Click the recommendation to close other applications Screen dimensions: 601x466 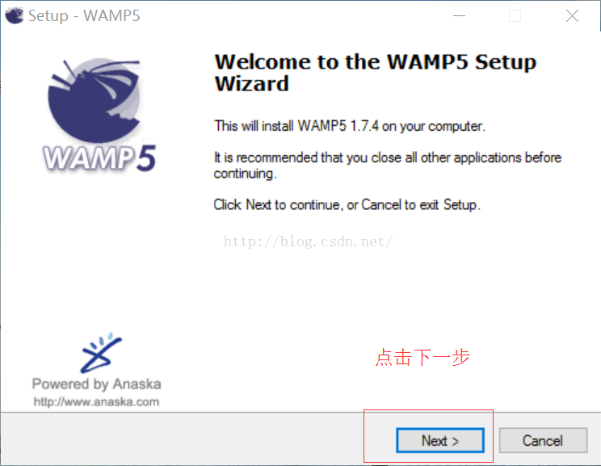[x=388, y=166]
